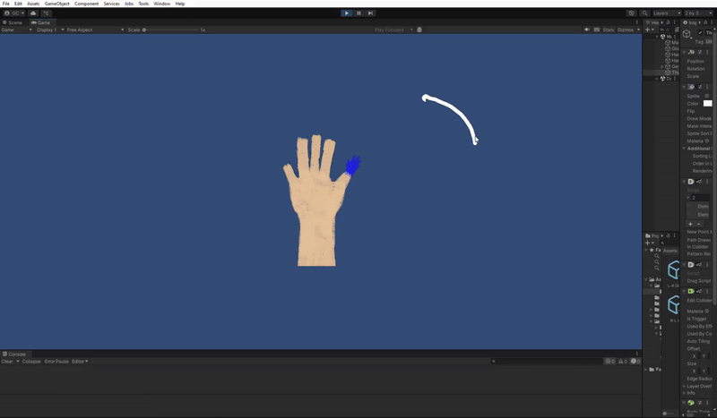Click the global search magnifier icon
Viewport: 717px width, 418px height.
click(644, 13)
